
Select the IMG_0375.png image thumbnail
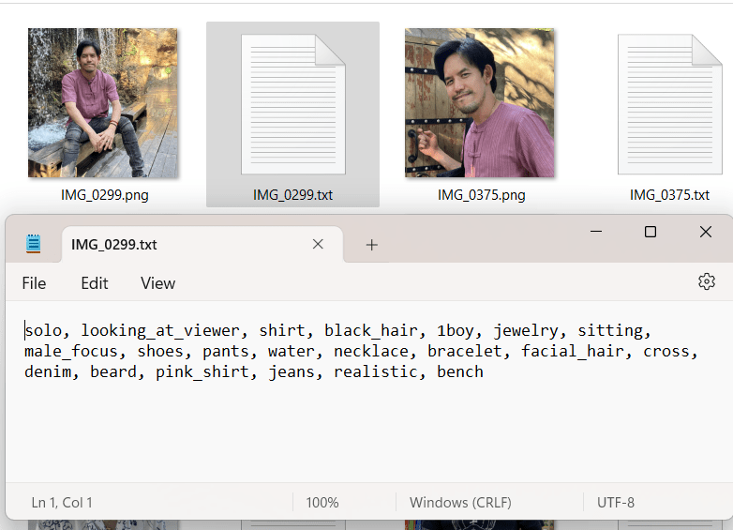click(x=480, y=103)
